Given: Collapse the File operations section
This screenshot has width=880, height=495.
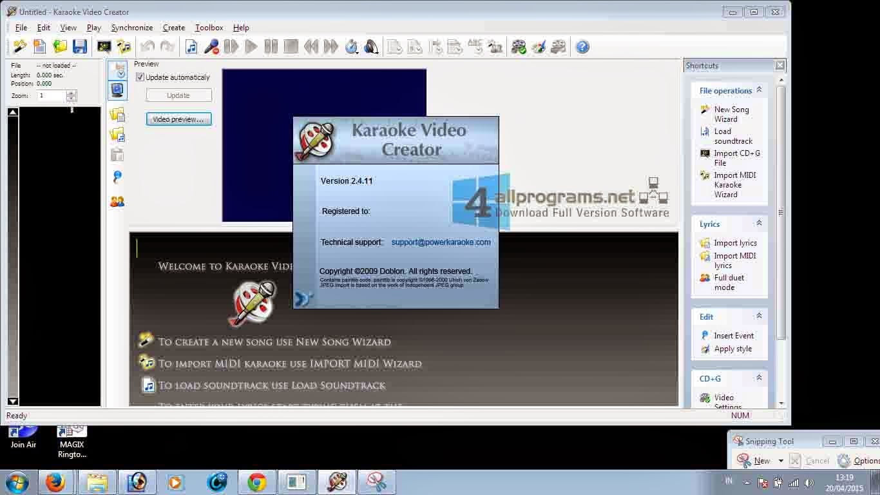Looking at the screenshot, I should tap(759, 90).
